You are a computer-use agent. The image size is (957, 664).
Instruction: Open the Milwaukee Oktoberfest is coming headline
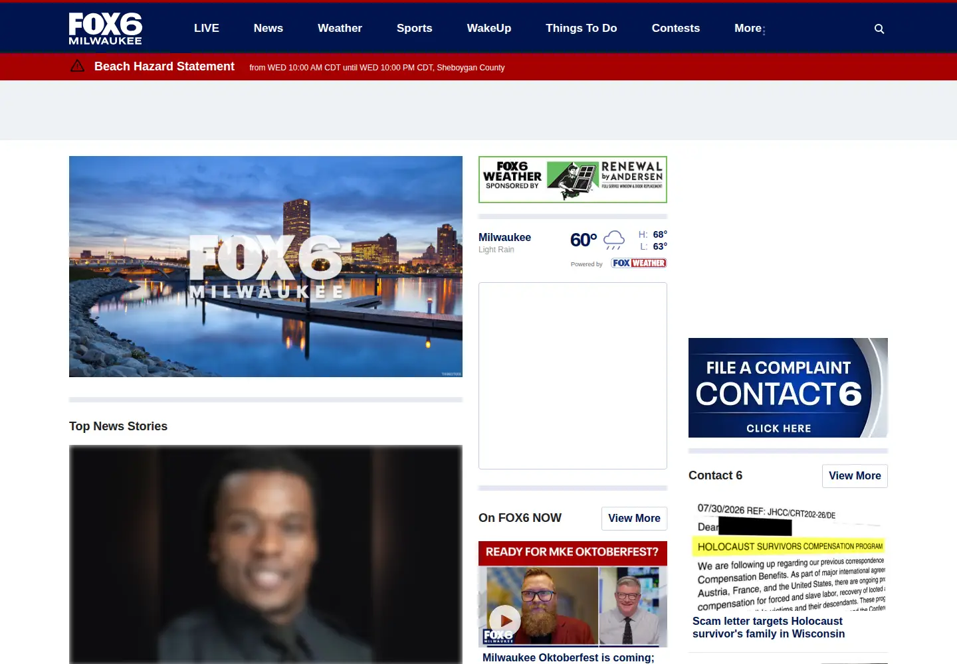(568, 657)
